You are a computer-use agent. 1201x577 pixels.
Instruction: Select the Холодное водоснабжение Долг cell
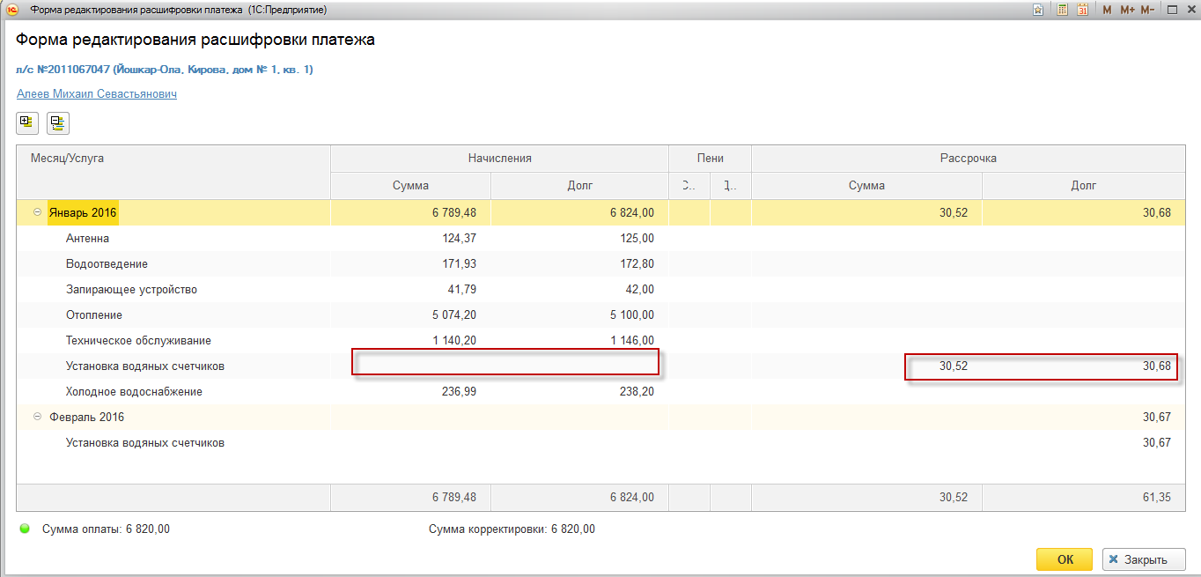coord(578,391)
